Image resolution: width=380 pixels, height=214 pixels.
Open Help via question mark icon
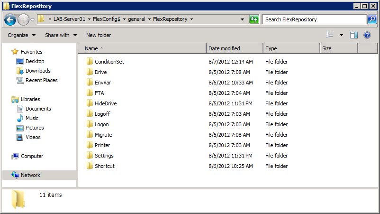(x=367, y=35)
